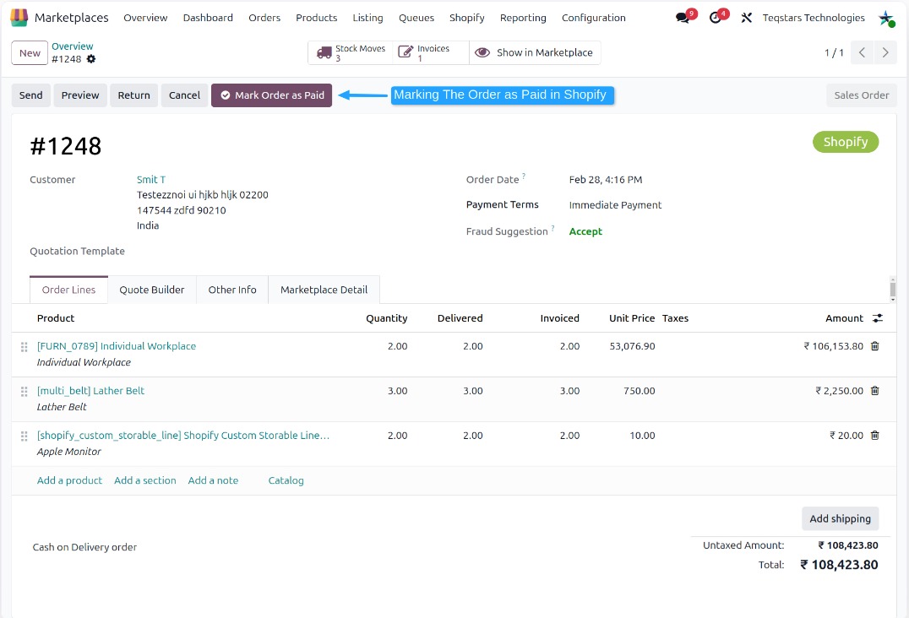
Task: Open optional columns selector icon
Action: (x=878, y=318)
